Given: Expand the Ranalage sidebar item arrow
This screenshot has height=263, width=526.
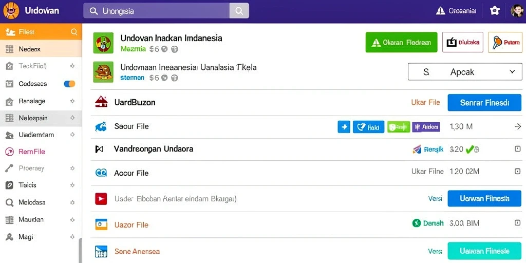Looking at the screenshot, I should [x=72, y=101].
